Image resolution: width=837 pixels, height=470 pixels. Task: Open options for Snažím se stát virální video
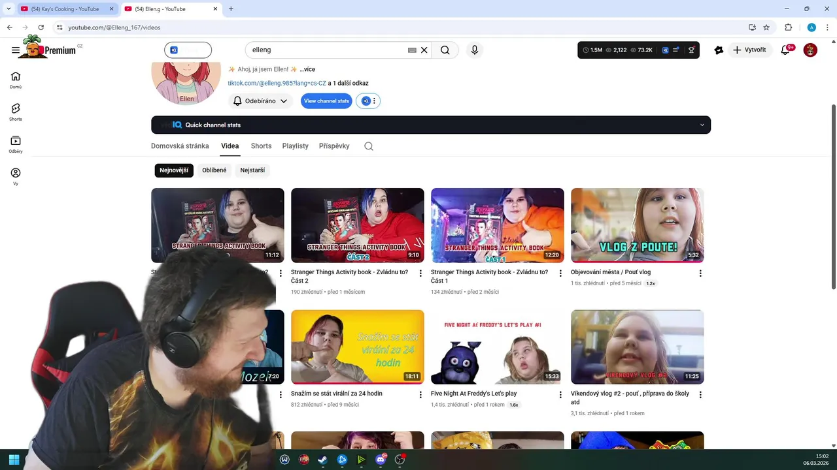pos(420,395)
